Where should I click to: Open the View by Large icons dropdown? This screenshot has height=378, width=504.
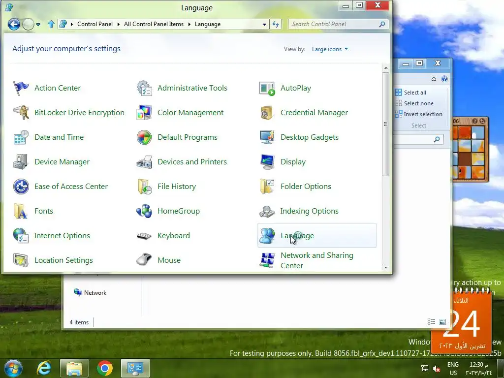(330, 49)
